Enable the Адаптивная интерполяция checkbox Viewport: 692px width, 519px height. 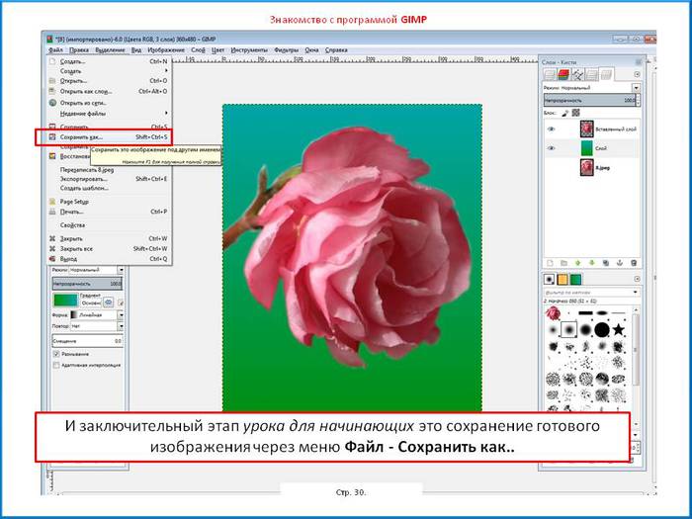tap(56, 366)
